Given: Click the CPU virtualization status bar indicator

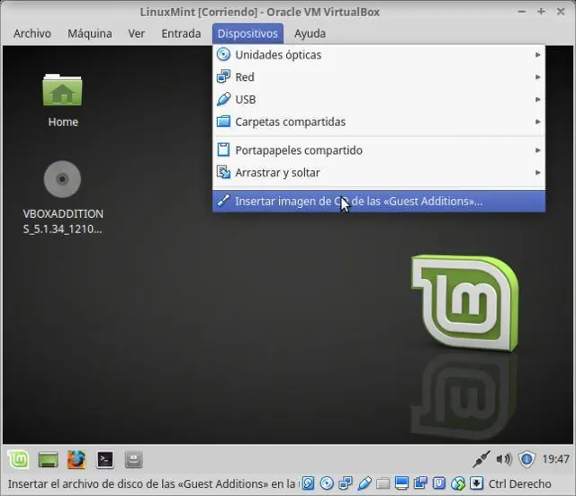Looking at the screenshot, I should click(439, 483).
